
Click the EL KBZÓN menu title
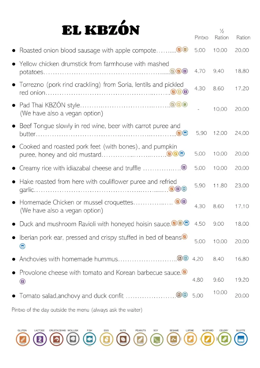(x=101, y=30)
